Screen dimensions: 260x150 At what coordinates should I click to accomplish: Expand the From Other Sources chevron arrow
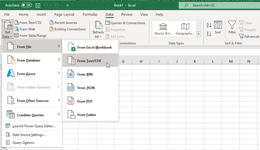[59, 100]
